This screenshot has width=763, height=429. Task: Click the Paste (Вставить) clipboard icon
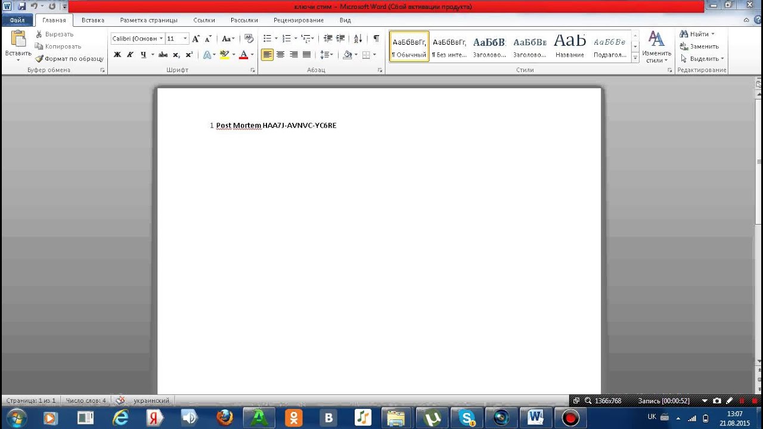click(x=18, y=39)
